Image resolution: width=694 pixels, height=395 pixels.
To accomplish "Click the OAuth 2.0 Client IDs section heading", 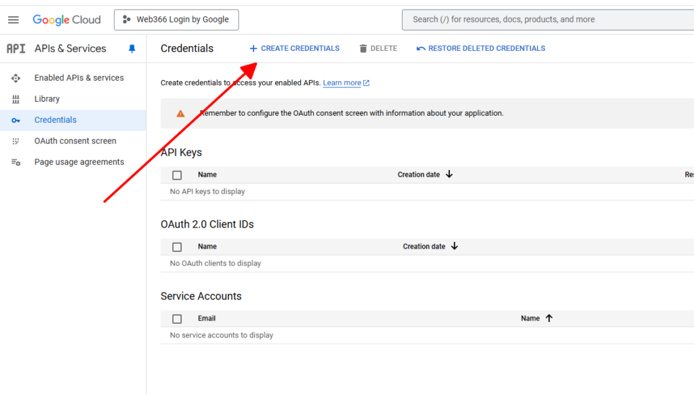I will click(x=207, y=224).
